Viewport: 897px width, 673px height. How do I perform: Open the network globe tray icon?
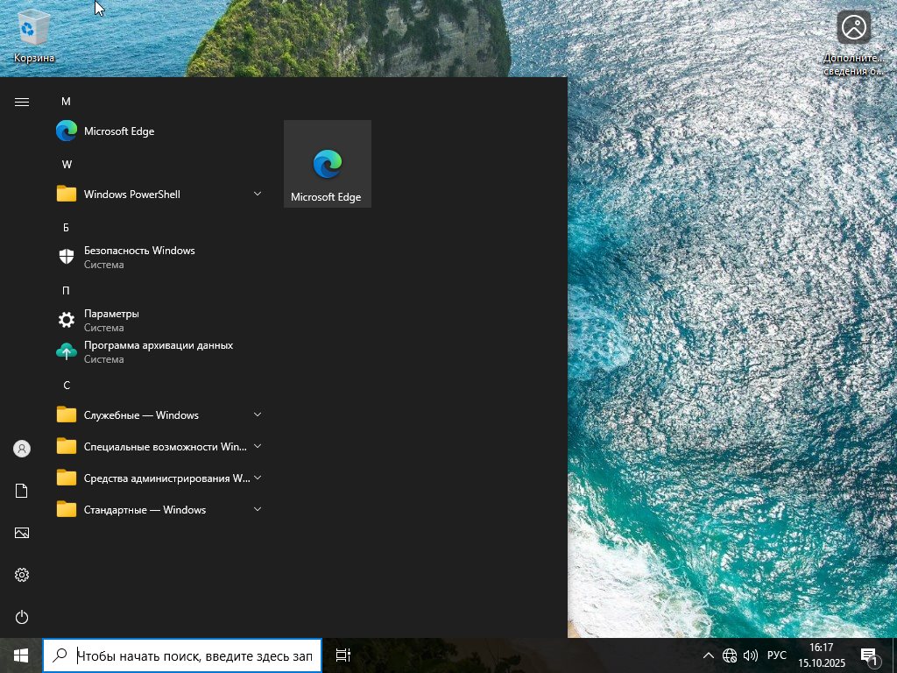tap(730, 655)
